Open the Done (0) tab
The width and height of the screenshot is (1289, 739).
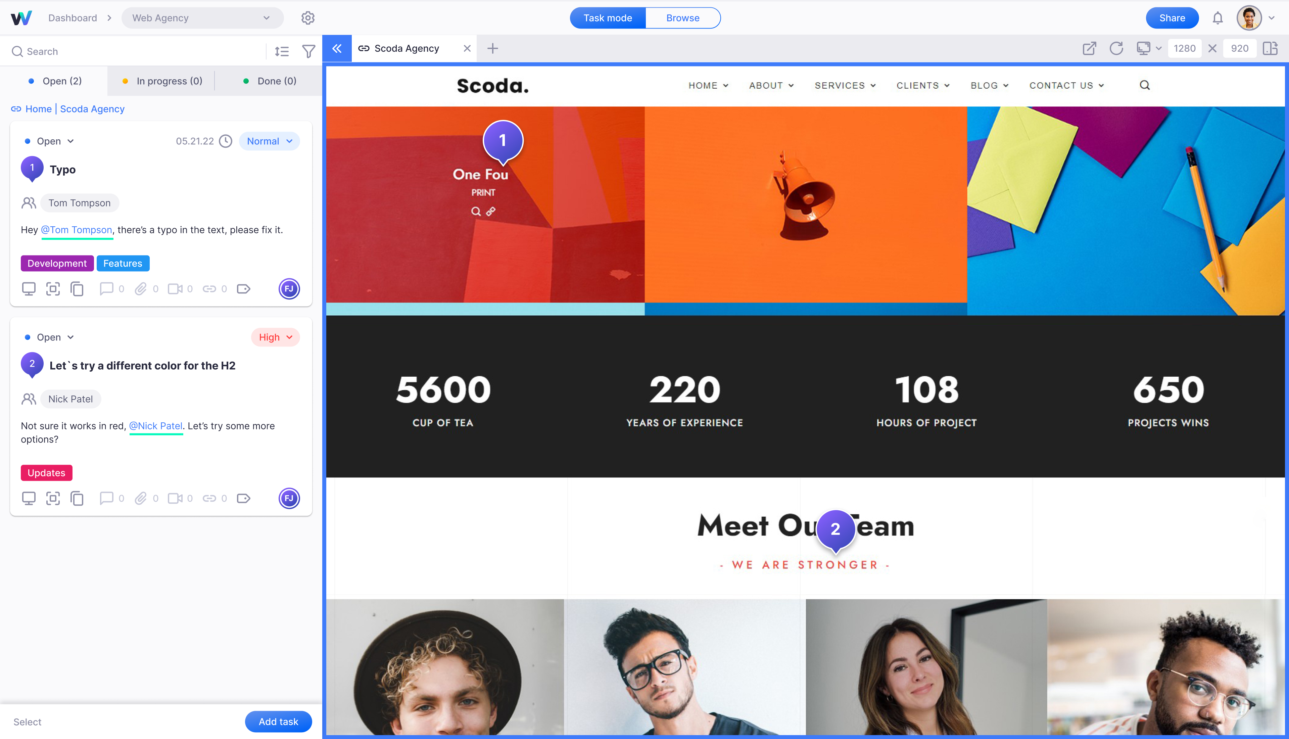pos(269,81)
